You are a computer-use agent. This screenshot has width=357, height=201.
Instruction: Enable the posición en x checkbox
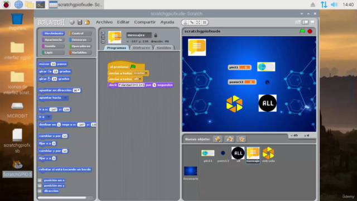(x=40, y=180)
